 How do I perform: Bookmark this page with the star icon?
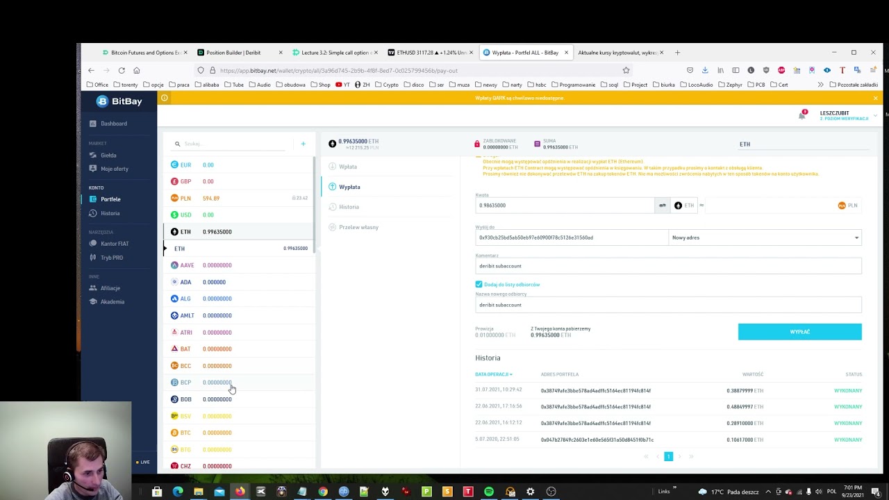(626, 70)
